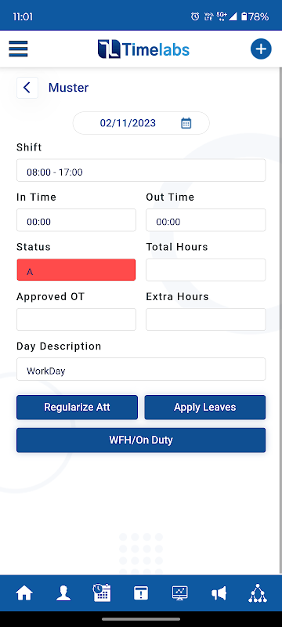This screenshot has width=282, height=627.
Task: Select the WFH/On Duty button
Action: point(141,440)
